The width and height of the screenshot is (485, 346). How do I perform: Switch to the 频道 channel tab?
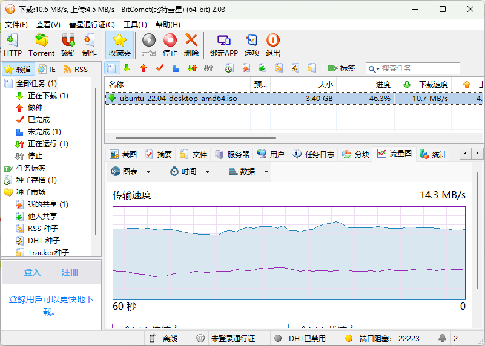tap(18, 69)
